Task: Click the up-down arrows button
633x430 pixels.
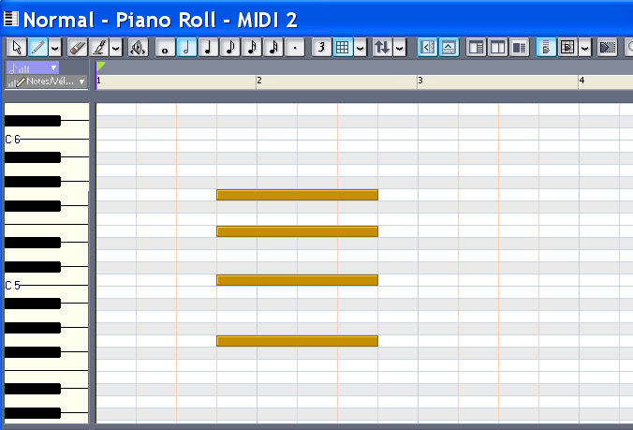Action: click(x=382, y=47)
